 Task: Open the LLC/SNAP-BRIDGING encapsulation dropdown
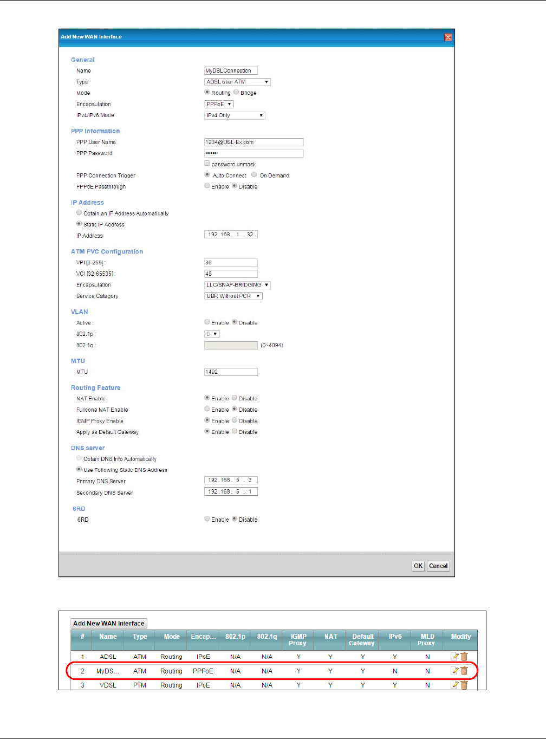[237, 285]
